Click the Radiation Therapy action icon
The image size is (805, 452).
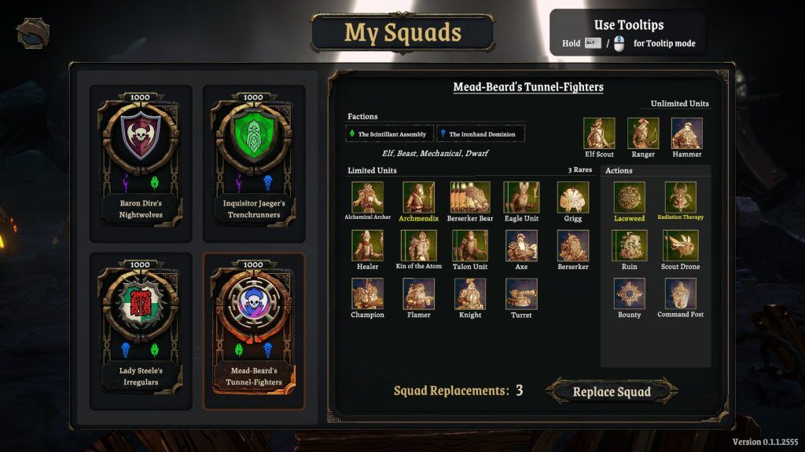coord(680,197)
